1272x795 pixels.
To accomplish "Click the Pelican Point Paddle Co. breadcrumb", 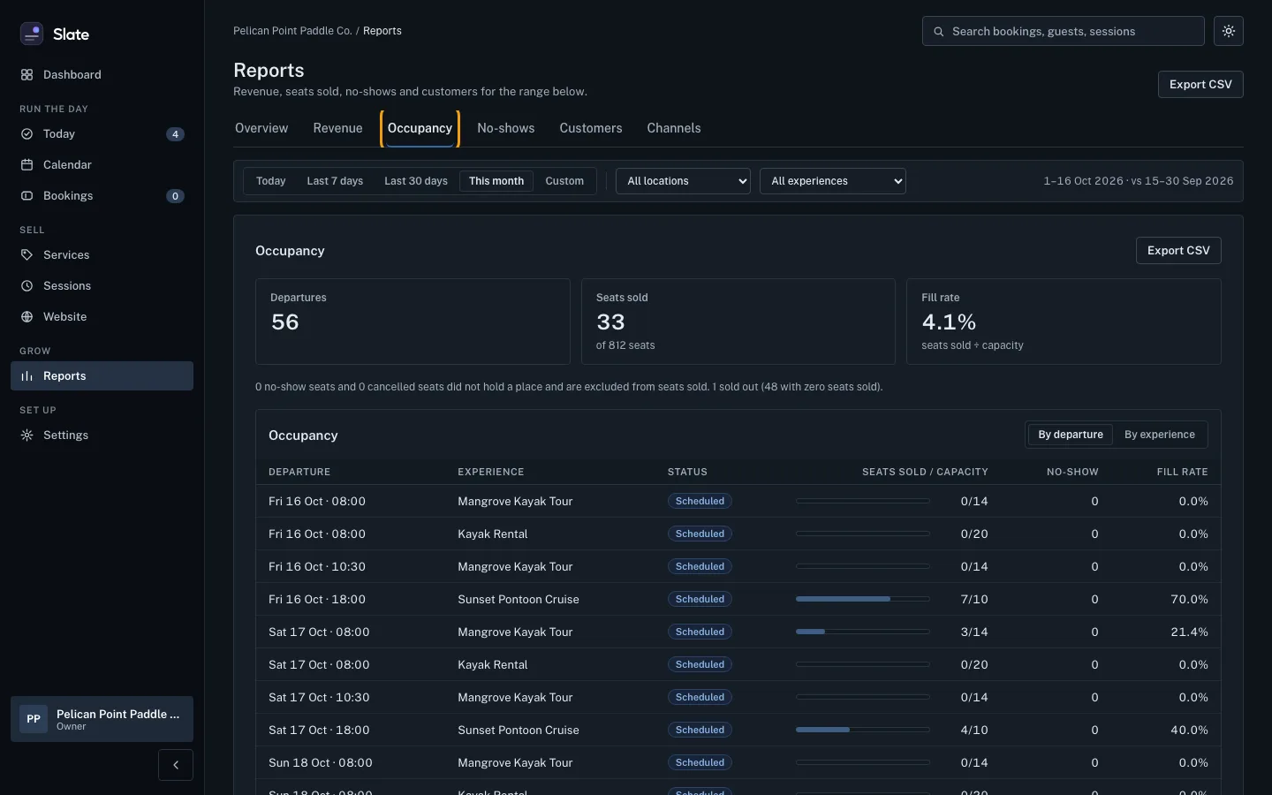I will [x=292, y=31].
